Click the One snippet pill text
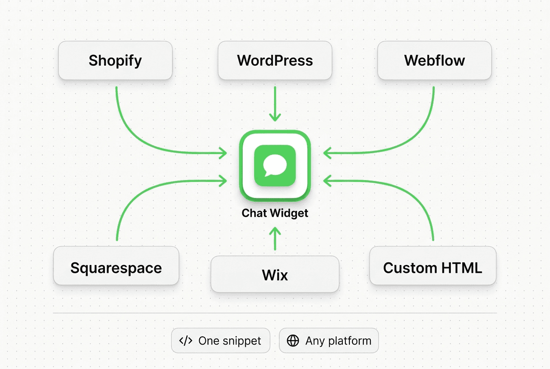Viewport: 550px width, 369px height. [230, 341]
